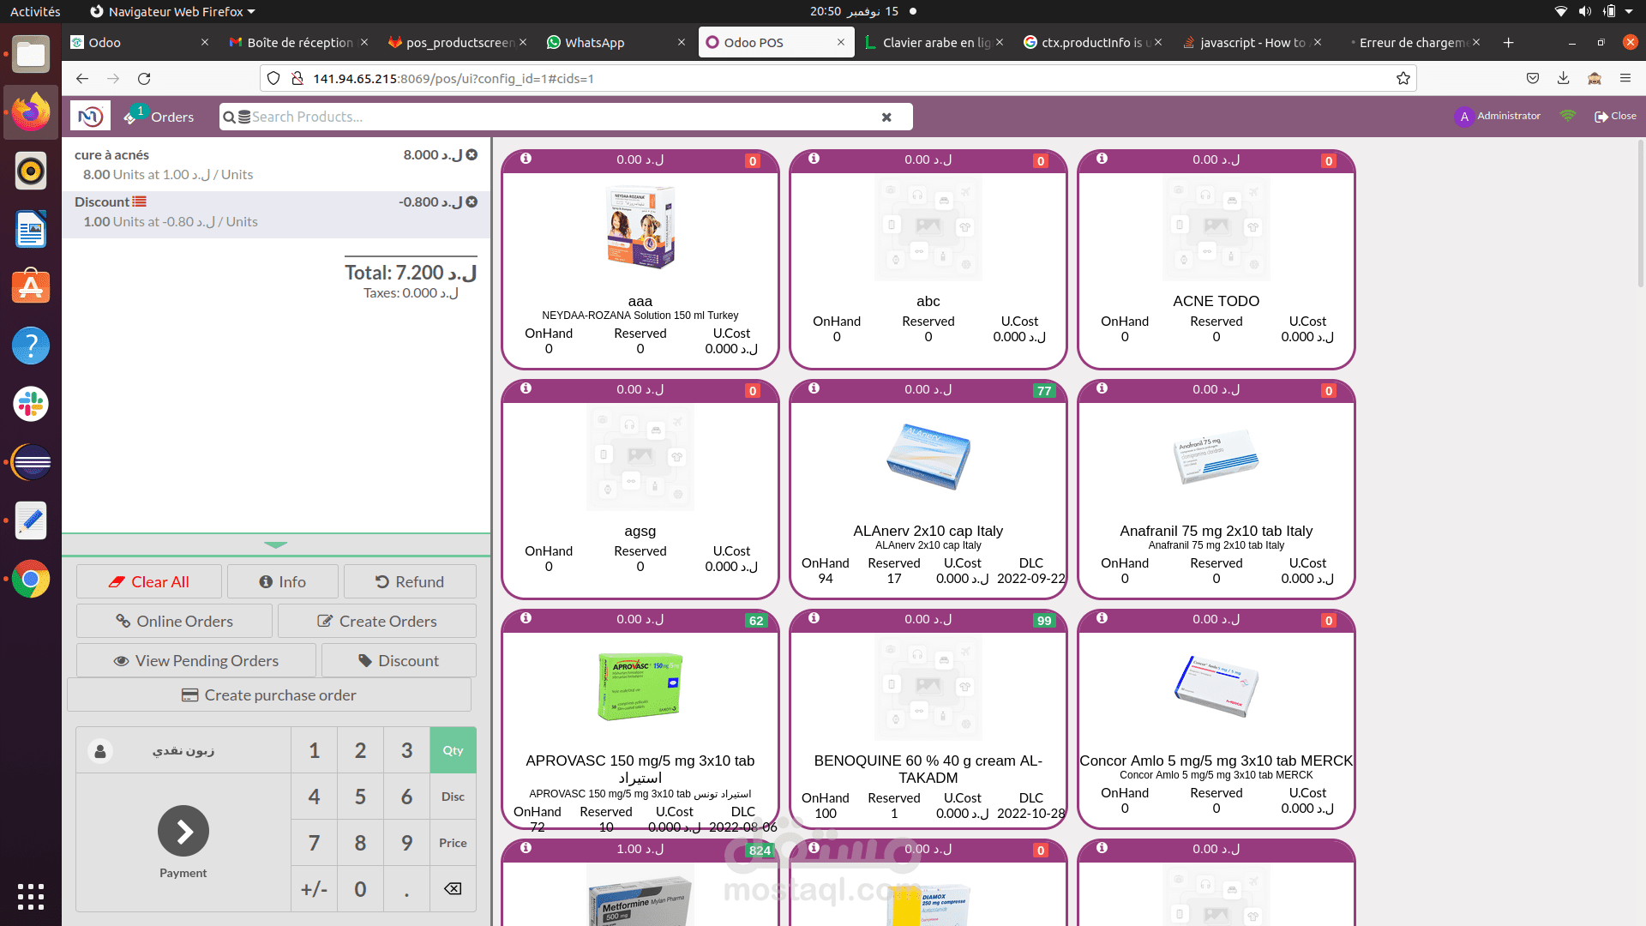Click Clear All button
The height and width of the screenshot is (926, 1646).
(149, 581)
